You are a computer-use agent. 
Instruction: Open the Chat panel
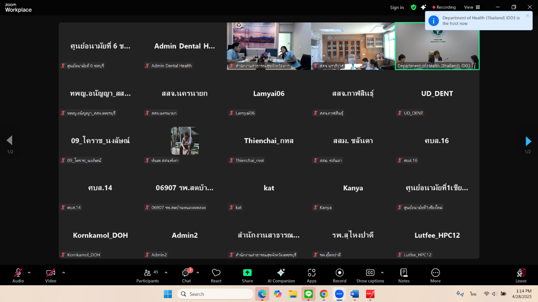coord(186,275)
